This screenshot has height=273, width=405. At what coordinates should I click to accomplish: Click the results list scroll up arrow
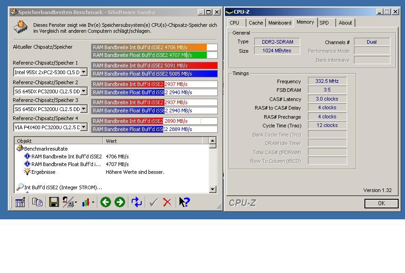pyautogui.click(x=212, y=141)
